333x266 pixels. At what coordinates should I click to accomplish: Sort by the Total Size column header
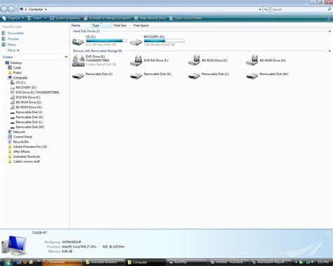coord(122,25)
